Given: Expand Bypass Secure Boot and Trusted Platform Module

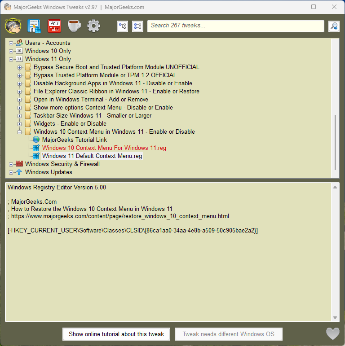Looking at the screenshot, I should click(x=19, y=67).
